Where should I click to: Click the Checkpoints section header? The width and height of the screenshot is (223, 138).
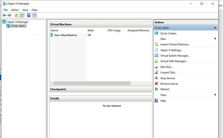[x=100, y=89]
